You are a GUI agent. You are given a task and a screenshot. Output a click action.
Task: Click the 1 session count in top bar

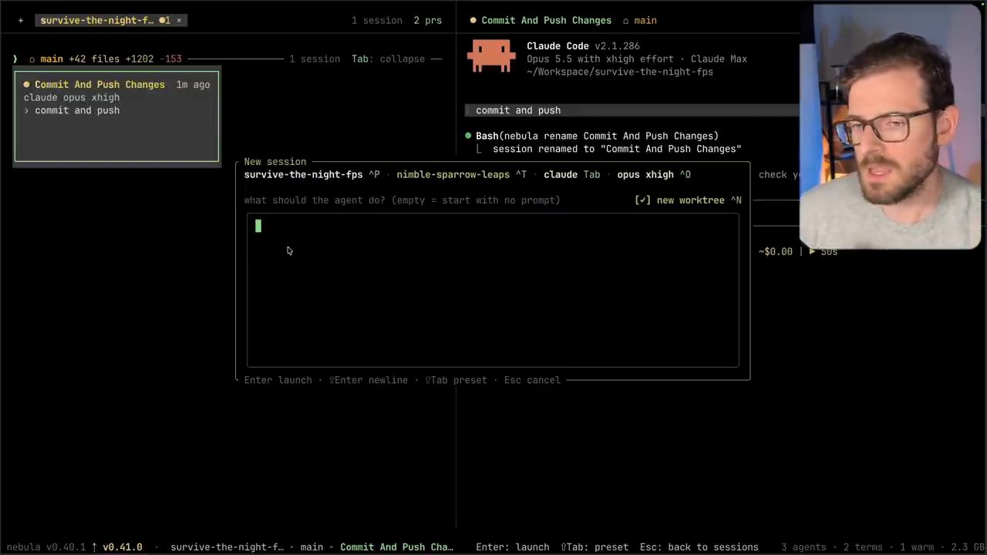point(376,21)
